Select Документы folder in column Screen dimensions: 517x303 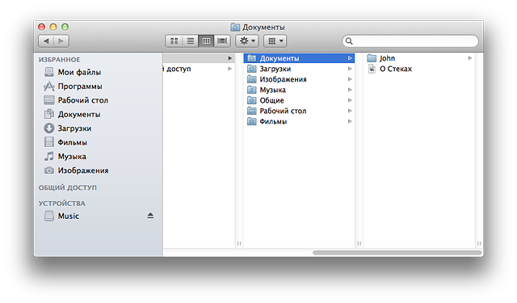(299, 58)
